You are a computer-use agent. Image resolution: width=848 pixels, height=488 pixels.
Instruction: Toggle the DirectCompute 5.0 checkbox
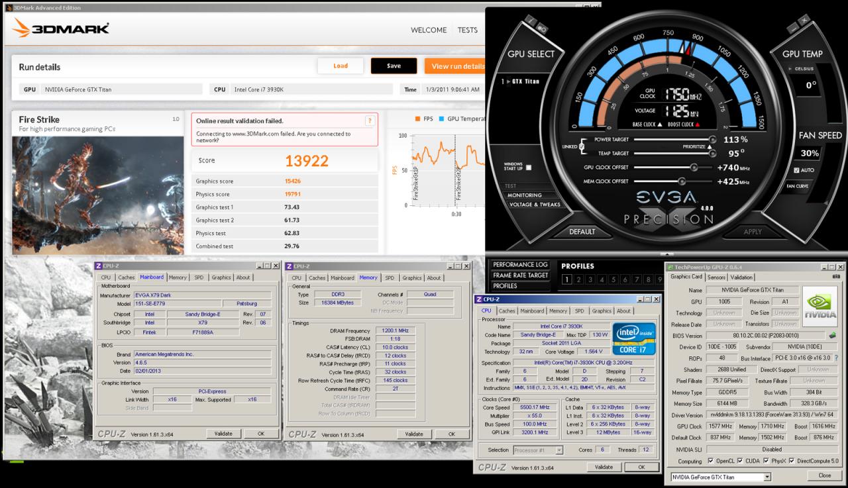(x=792, y=461)
